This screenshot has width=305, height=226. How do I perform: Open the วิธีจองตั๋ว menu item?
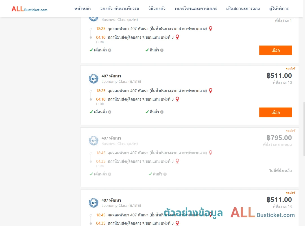pos(157,9)
